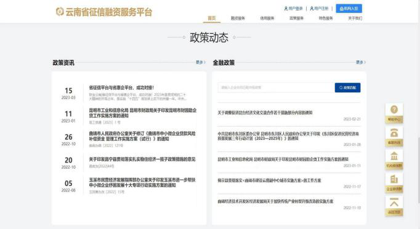Expand 更多 beside 金融政策
420x229 pixels.
361,62
